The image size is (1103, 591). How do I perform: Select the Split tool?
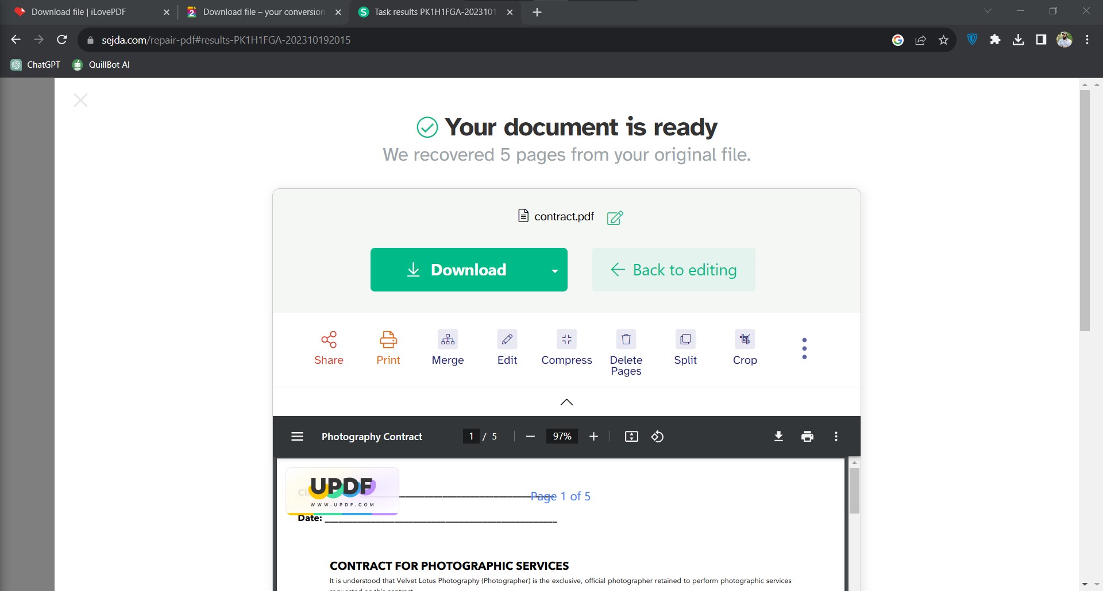[x=685, y=347]
